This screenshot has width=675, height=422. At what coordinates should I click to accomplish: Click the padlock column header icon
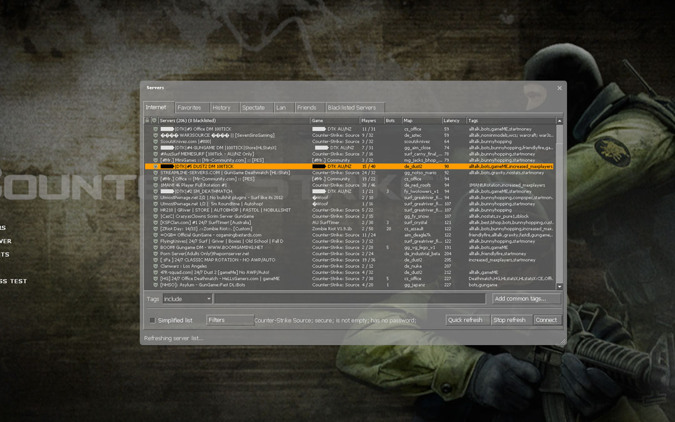(x=147, y=121)
